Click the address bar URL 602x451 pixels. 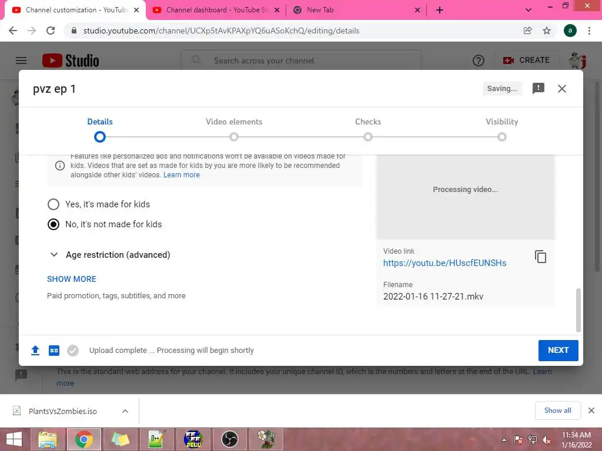(221, 31)
